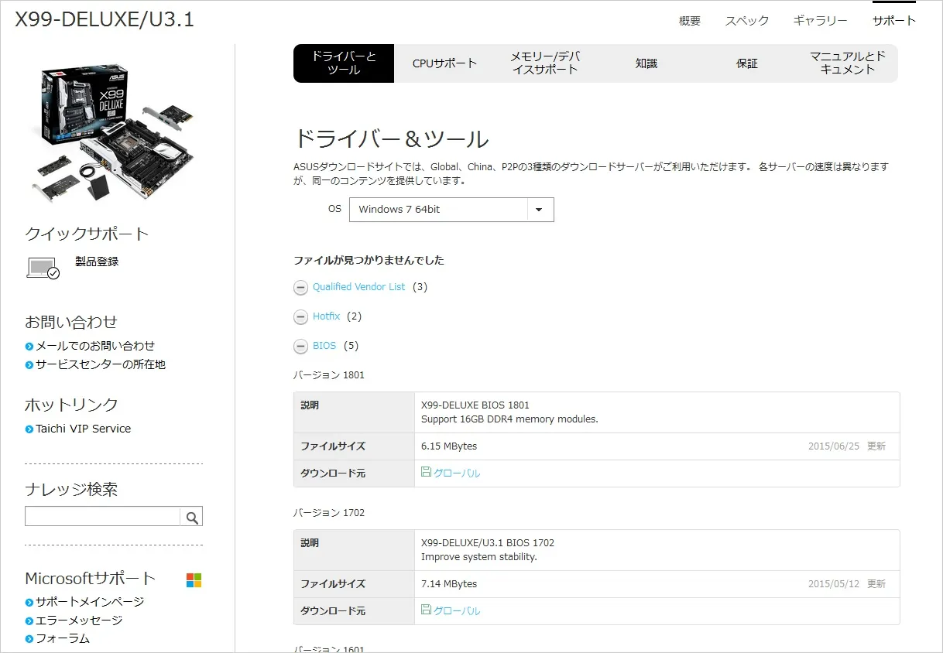Open フォーラム link

coord(63,639)
